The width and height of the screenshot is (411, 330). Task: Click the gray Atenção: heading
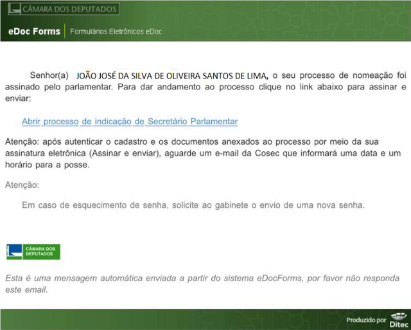[22, 185]
